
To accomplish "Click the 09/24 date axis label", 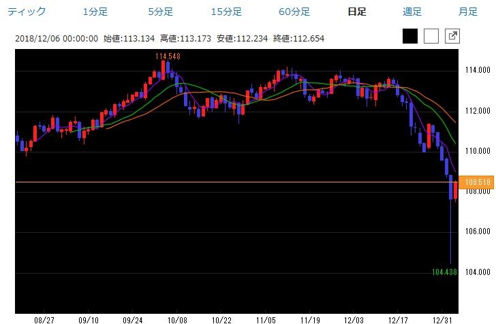I will [133, 320].
